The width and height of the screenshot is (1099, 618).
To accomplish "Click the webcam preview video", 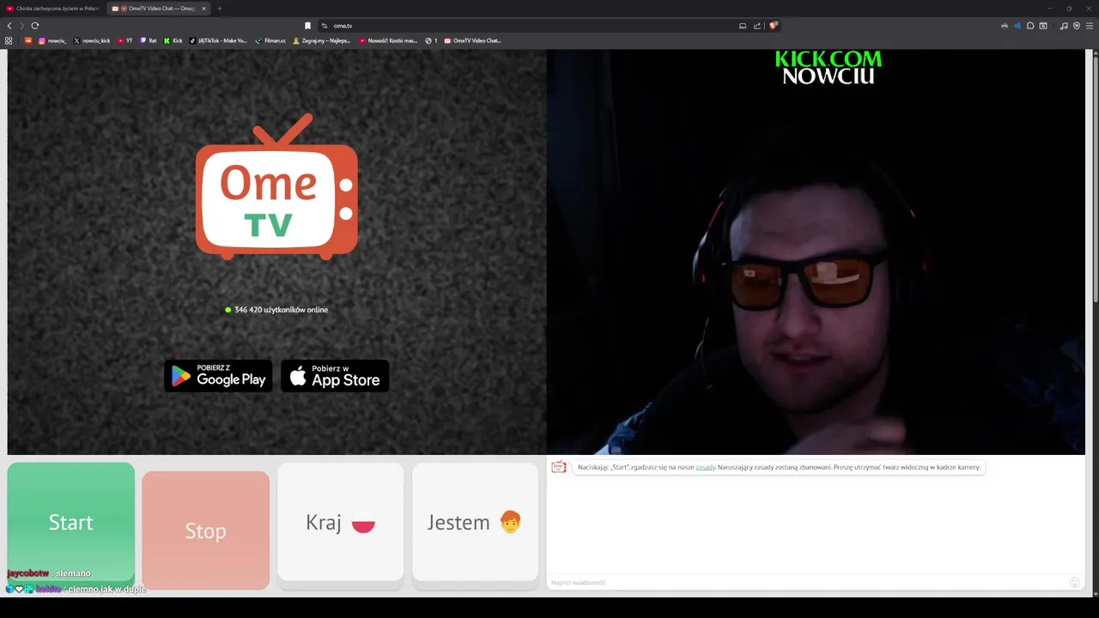I will click(816, 251).
